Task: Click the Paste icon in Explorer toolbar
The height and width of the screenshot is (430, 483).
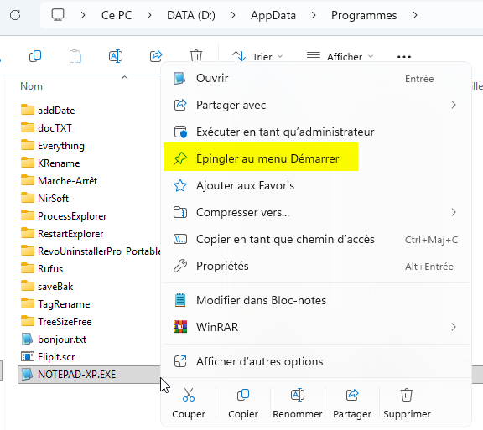Action: pos(75,56)
